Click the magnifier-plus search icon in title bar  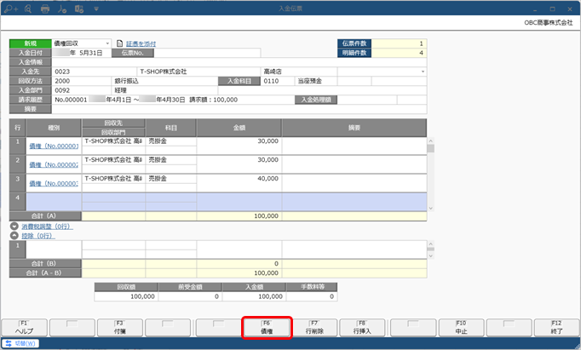tap(11, 9)
